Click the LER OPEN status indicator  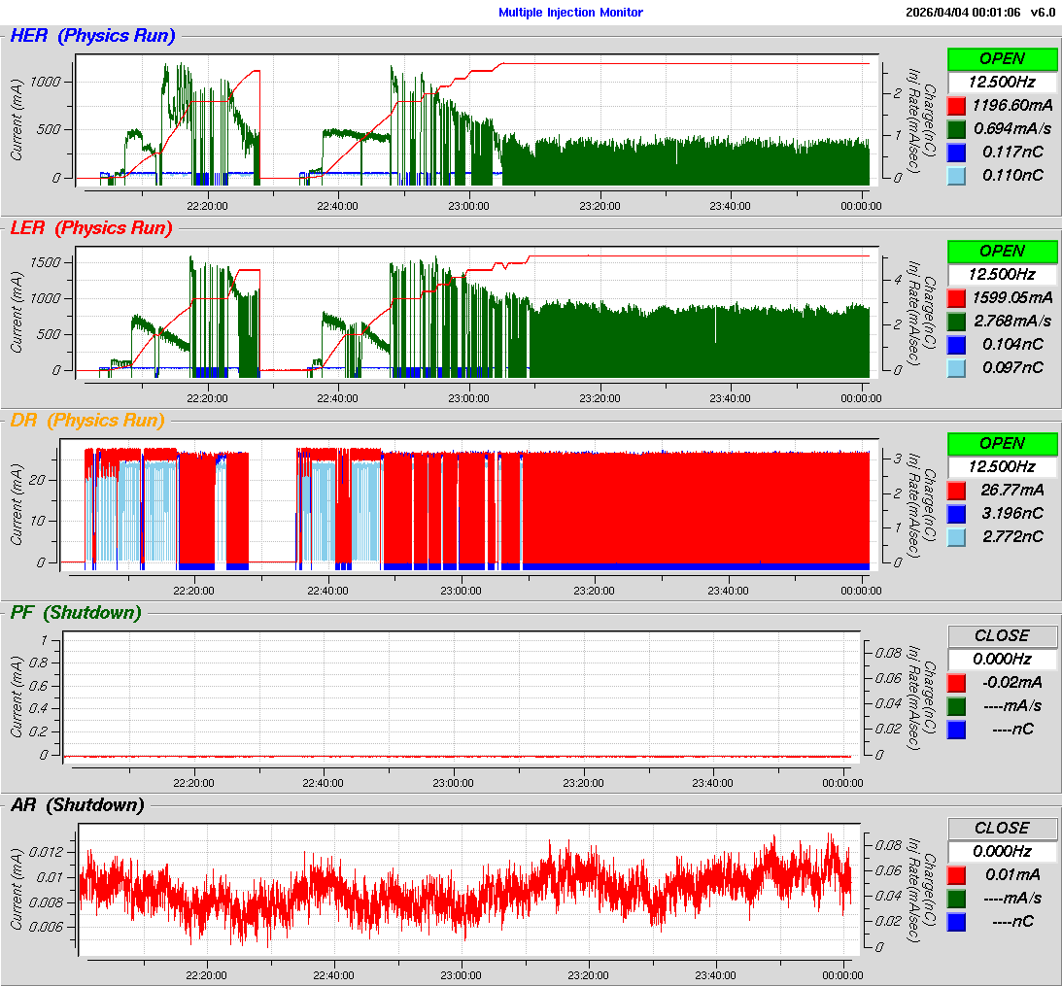pyautogui.click(x=1002, y=251)
